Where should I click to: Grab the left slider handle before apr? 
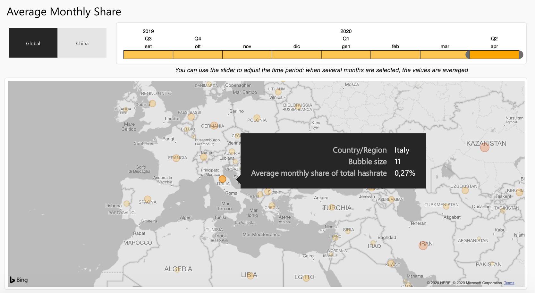468,54
